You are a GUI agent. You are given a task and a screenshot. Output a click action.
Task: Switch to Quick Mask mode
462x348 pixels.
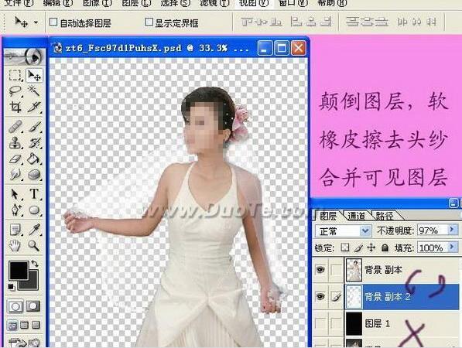pos(33,306)
